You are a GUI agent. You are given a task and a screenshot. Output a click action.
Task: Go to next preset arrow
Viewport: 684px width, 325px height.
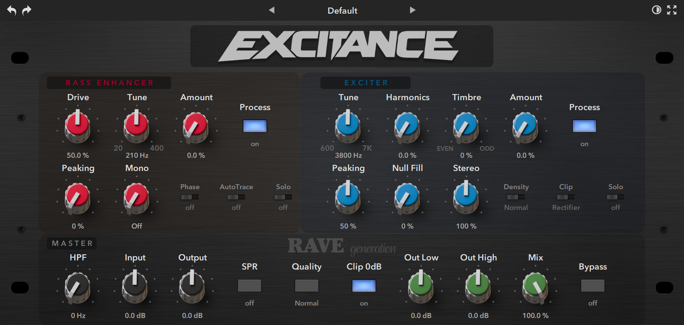pos(412,10)
